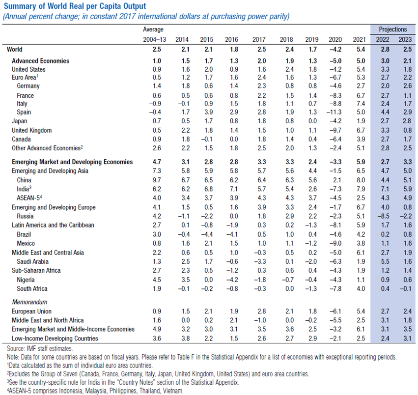
Task: Click the 'Sub-Saharan Africa' row label
Action: point(36,270)
